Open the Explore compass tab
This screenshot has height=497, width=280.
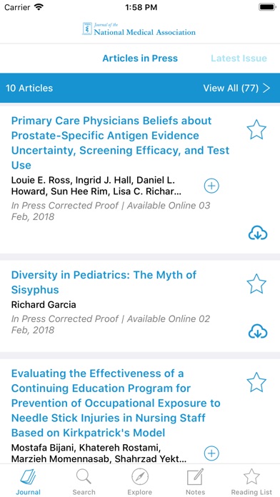tap(140, 481)
